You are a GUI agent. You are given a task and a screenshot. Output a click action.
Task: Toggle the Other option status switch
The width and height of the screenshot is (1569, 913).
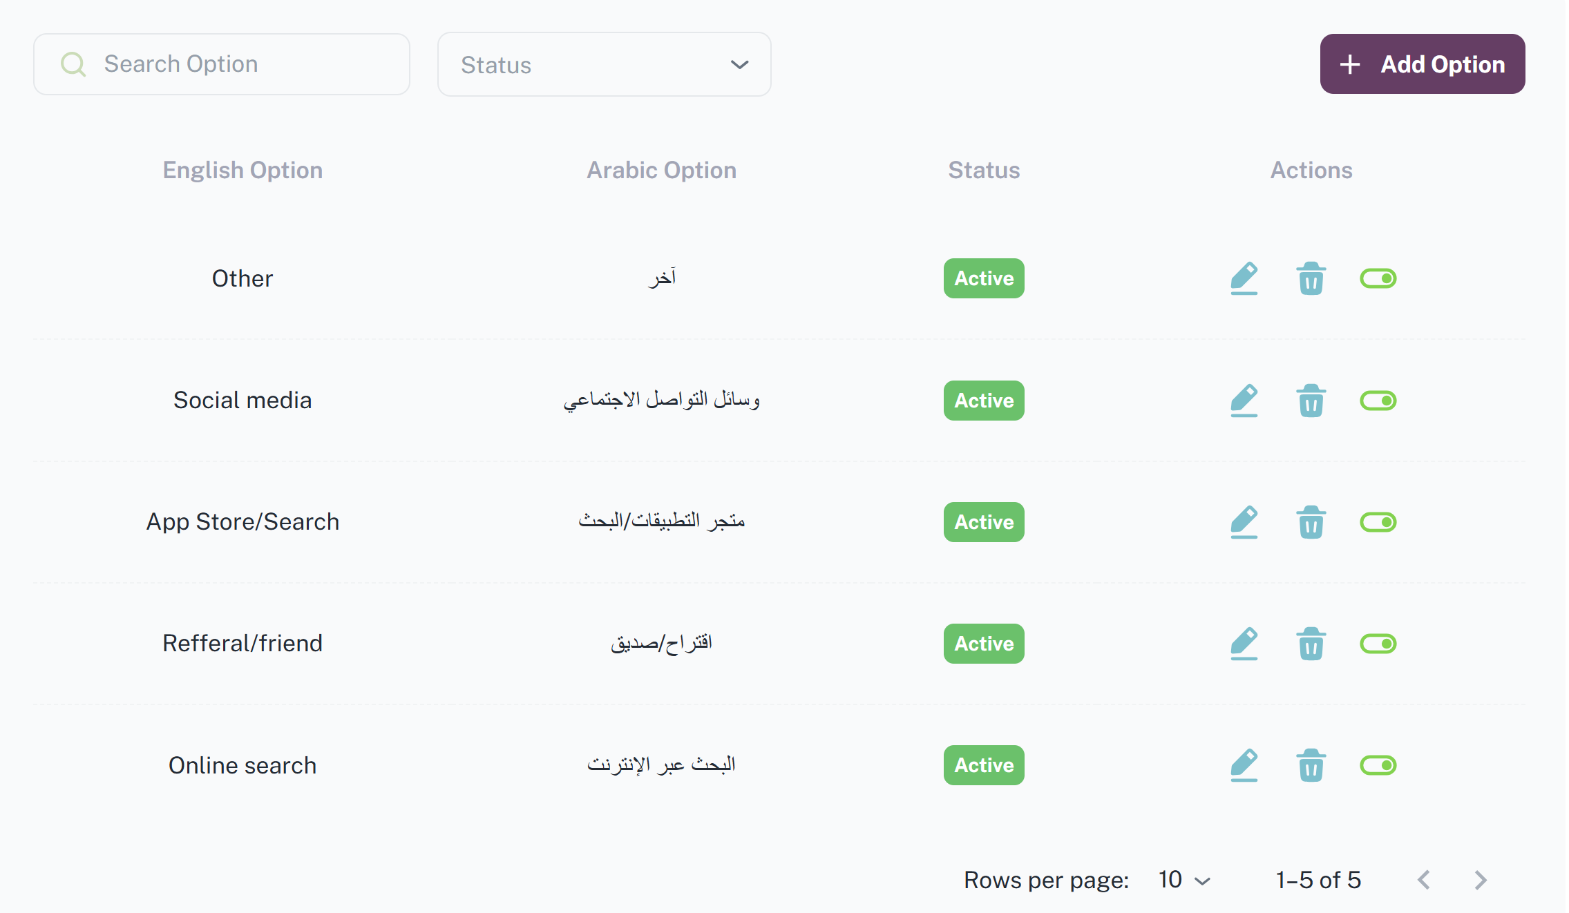[x=1378, y=278]
